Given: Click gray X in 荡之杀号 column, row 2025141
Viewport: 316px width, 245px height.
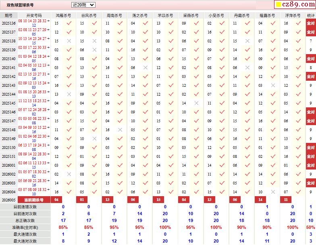Looking at the screenshot, I should coord(146,68).
